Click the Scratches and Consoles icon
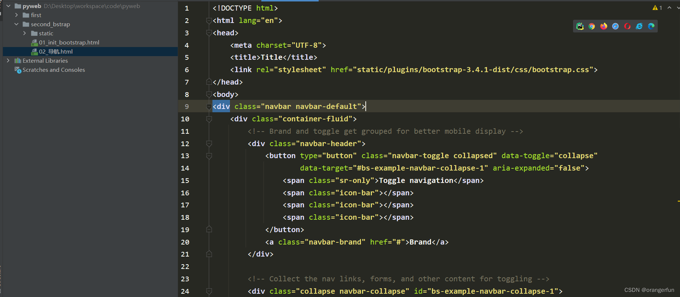 [18, 70]
